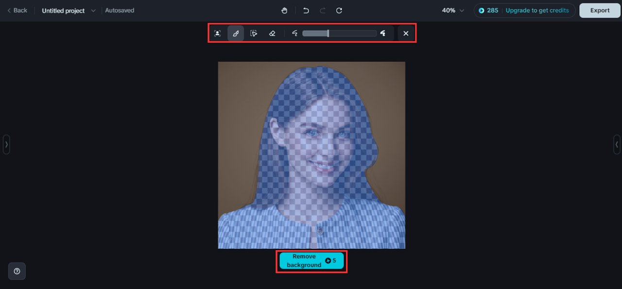Go Back to the previous page
The image size is (622, 289).
click(17, 10)
